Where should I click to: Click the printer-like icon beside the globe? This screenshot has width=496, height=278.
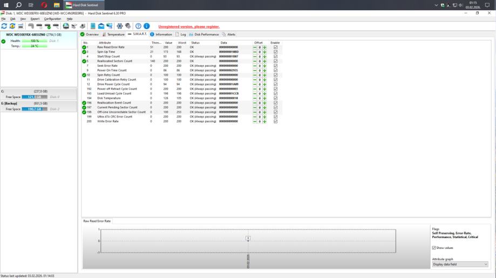click(74, 26)
